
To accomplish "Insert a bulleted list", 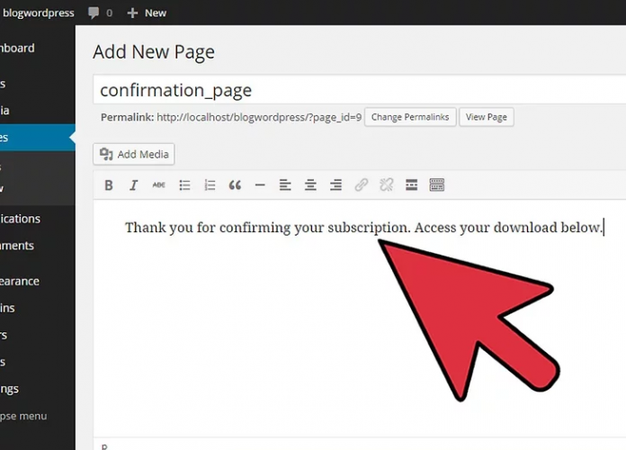I will pos(184,185).
